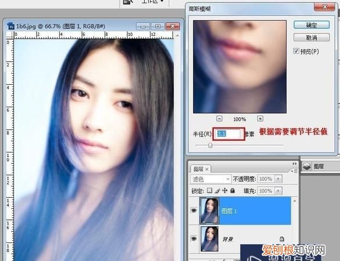Toggle lock all padlock icon
Image resolution: width=340 pixels, height=261 pixels.
232,190
